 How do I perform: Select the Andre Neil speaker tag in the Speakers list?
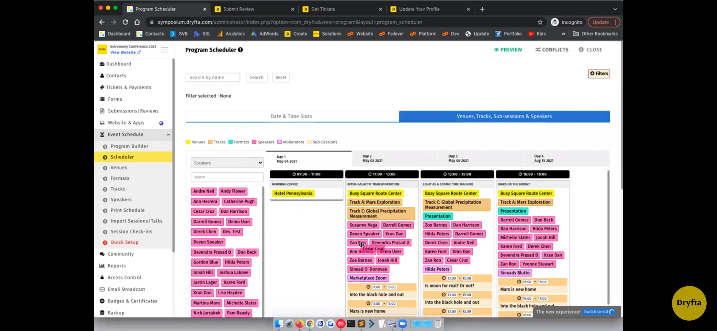[x=204, y=191]
